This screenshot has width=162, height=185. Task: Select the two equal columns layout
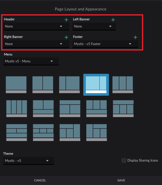pos(43,85)
